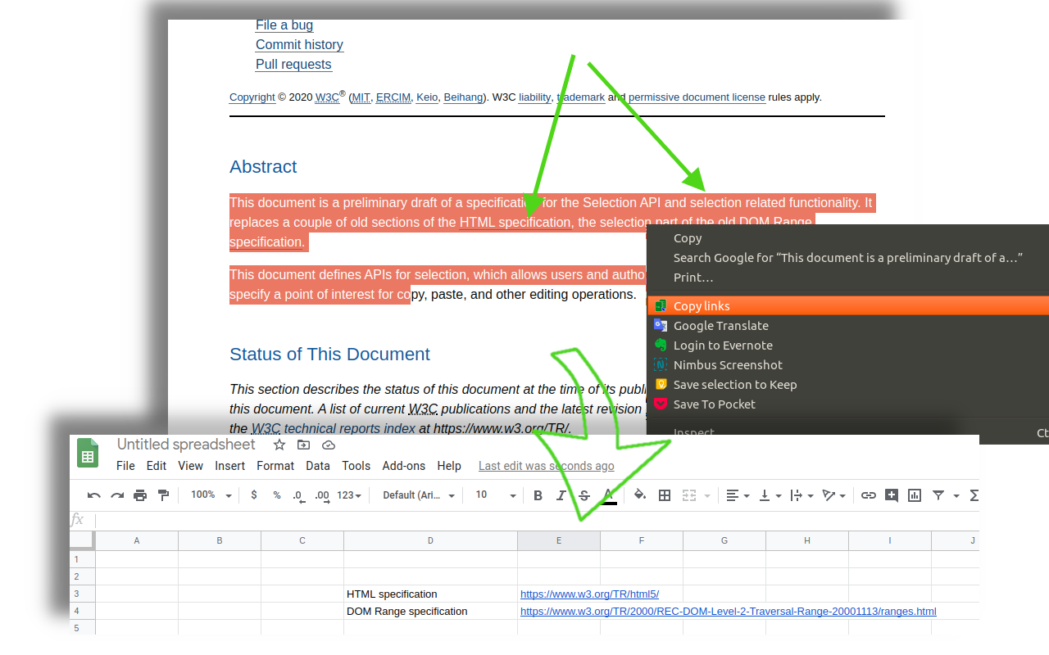The image size is (1049, 655).
Task: Open the borders tool
Action: pyautogui.click(x=665, y=495)
